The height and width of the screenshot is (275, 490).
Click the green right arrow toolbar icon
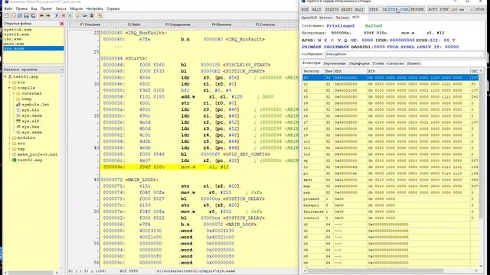[x=48, y=15]
